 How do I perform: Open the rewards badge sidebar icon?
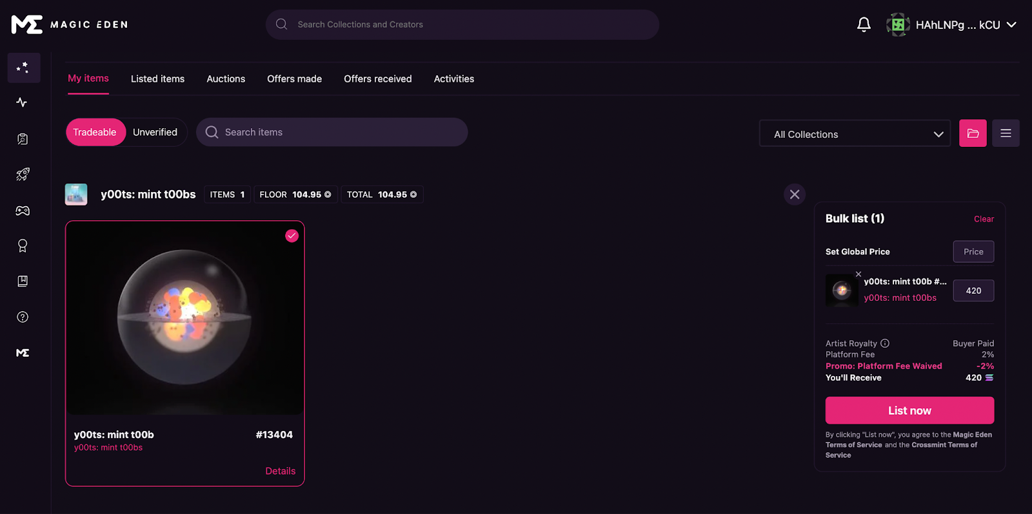tap(23, 246)
